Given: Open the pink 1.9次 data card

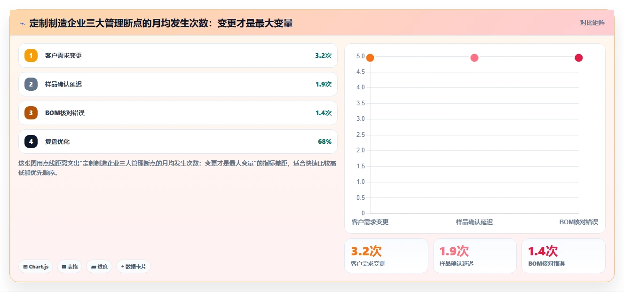Looking at the screenshot, I should coord(475,256).
